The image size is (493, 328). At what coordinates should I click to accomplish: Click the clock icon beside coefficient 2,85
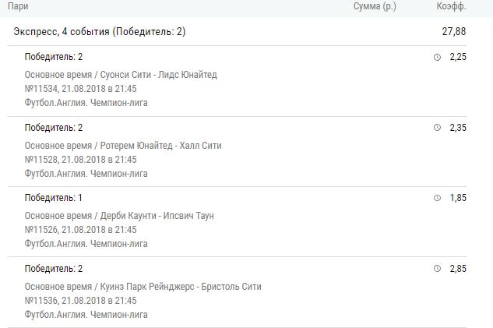coord(437,269)
